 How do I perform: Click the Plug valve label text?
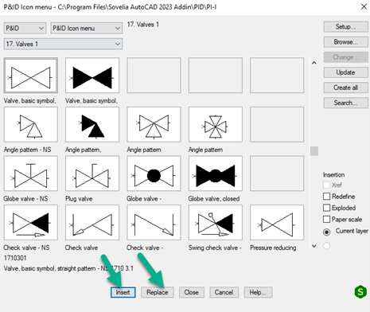coord(79,199)
